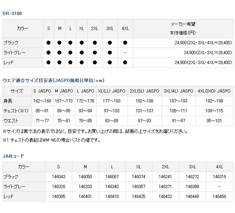Click JAN code 146319
Image resolution: width=235 pixels, height=213 pixels.
click(x=219, y=177)
